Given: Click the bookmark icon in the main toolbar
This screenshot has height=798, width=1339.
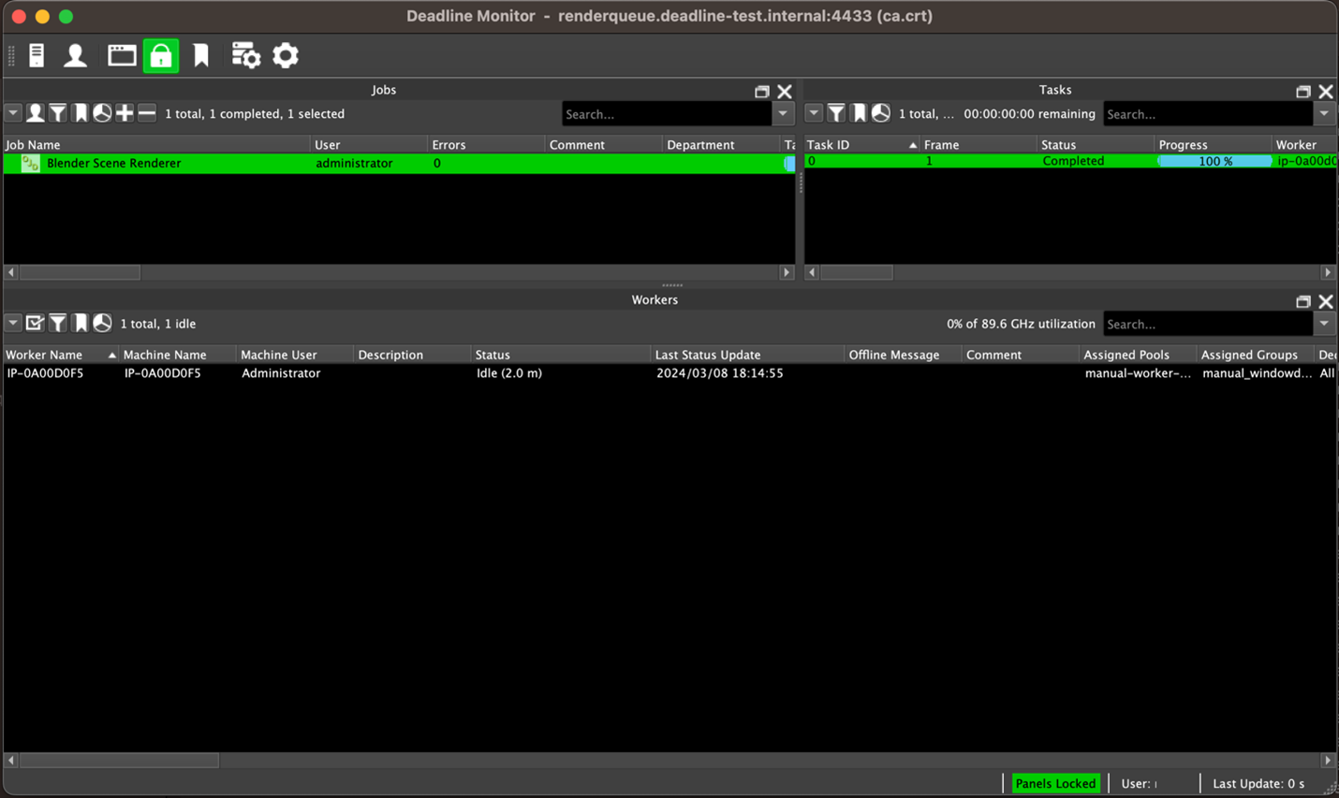Looking at the screenshot, I should coord(201,55).
